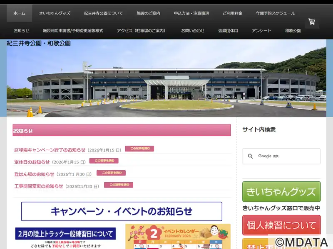Open the February event calendar image
This screenshot has height=249, width=333.
[178, 237]
